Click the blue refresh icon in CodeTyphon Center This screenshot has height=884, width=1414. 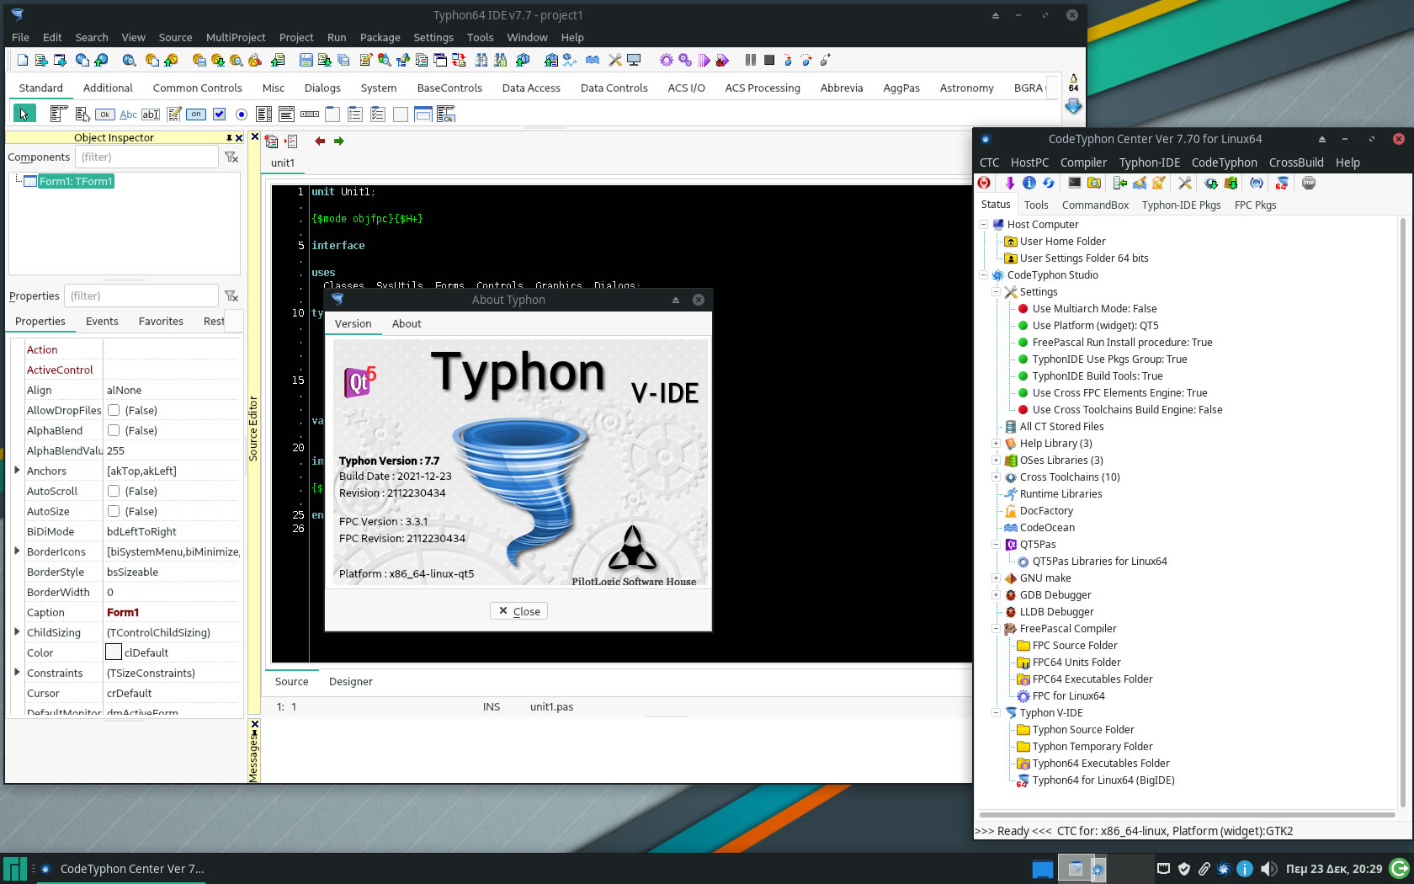(1049, 183)
